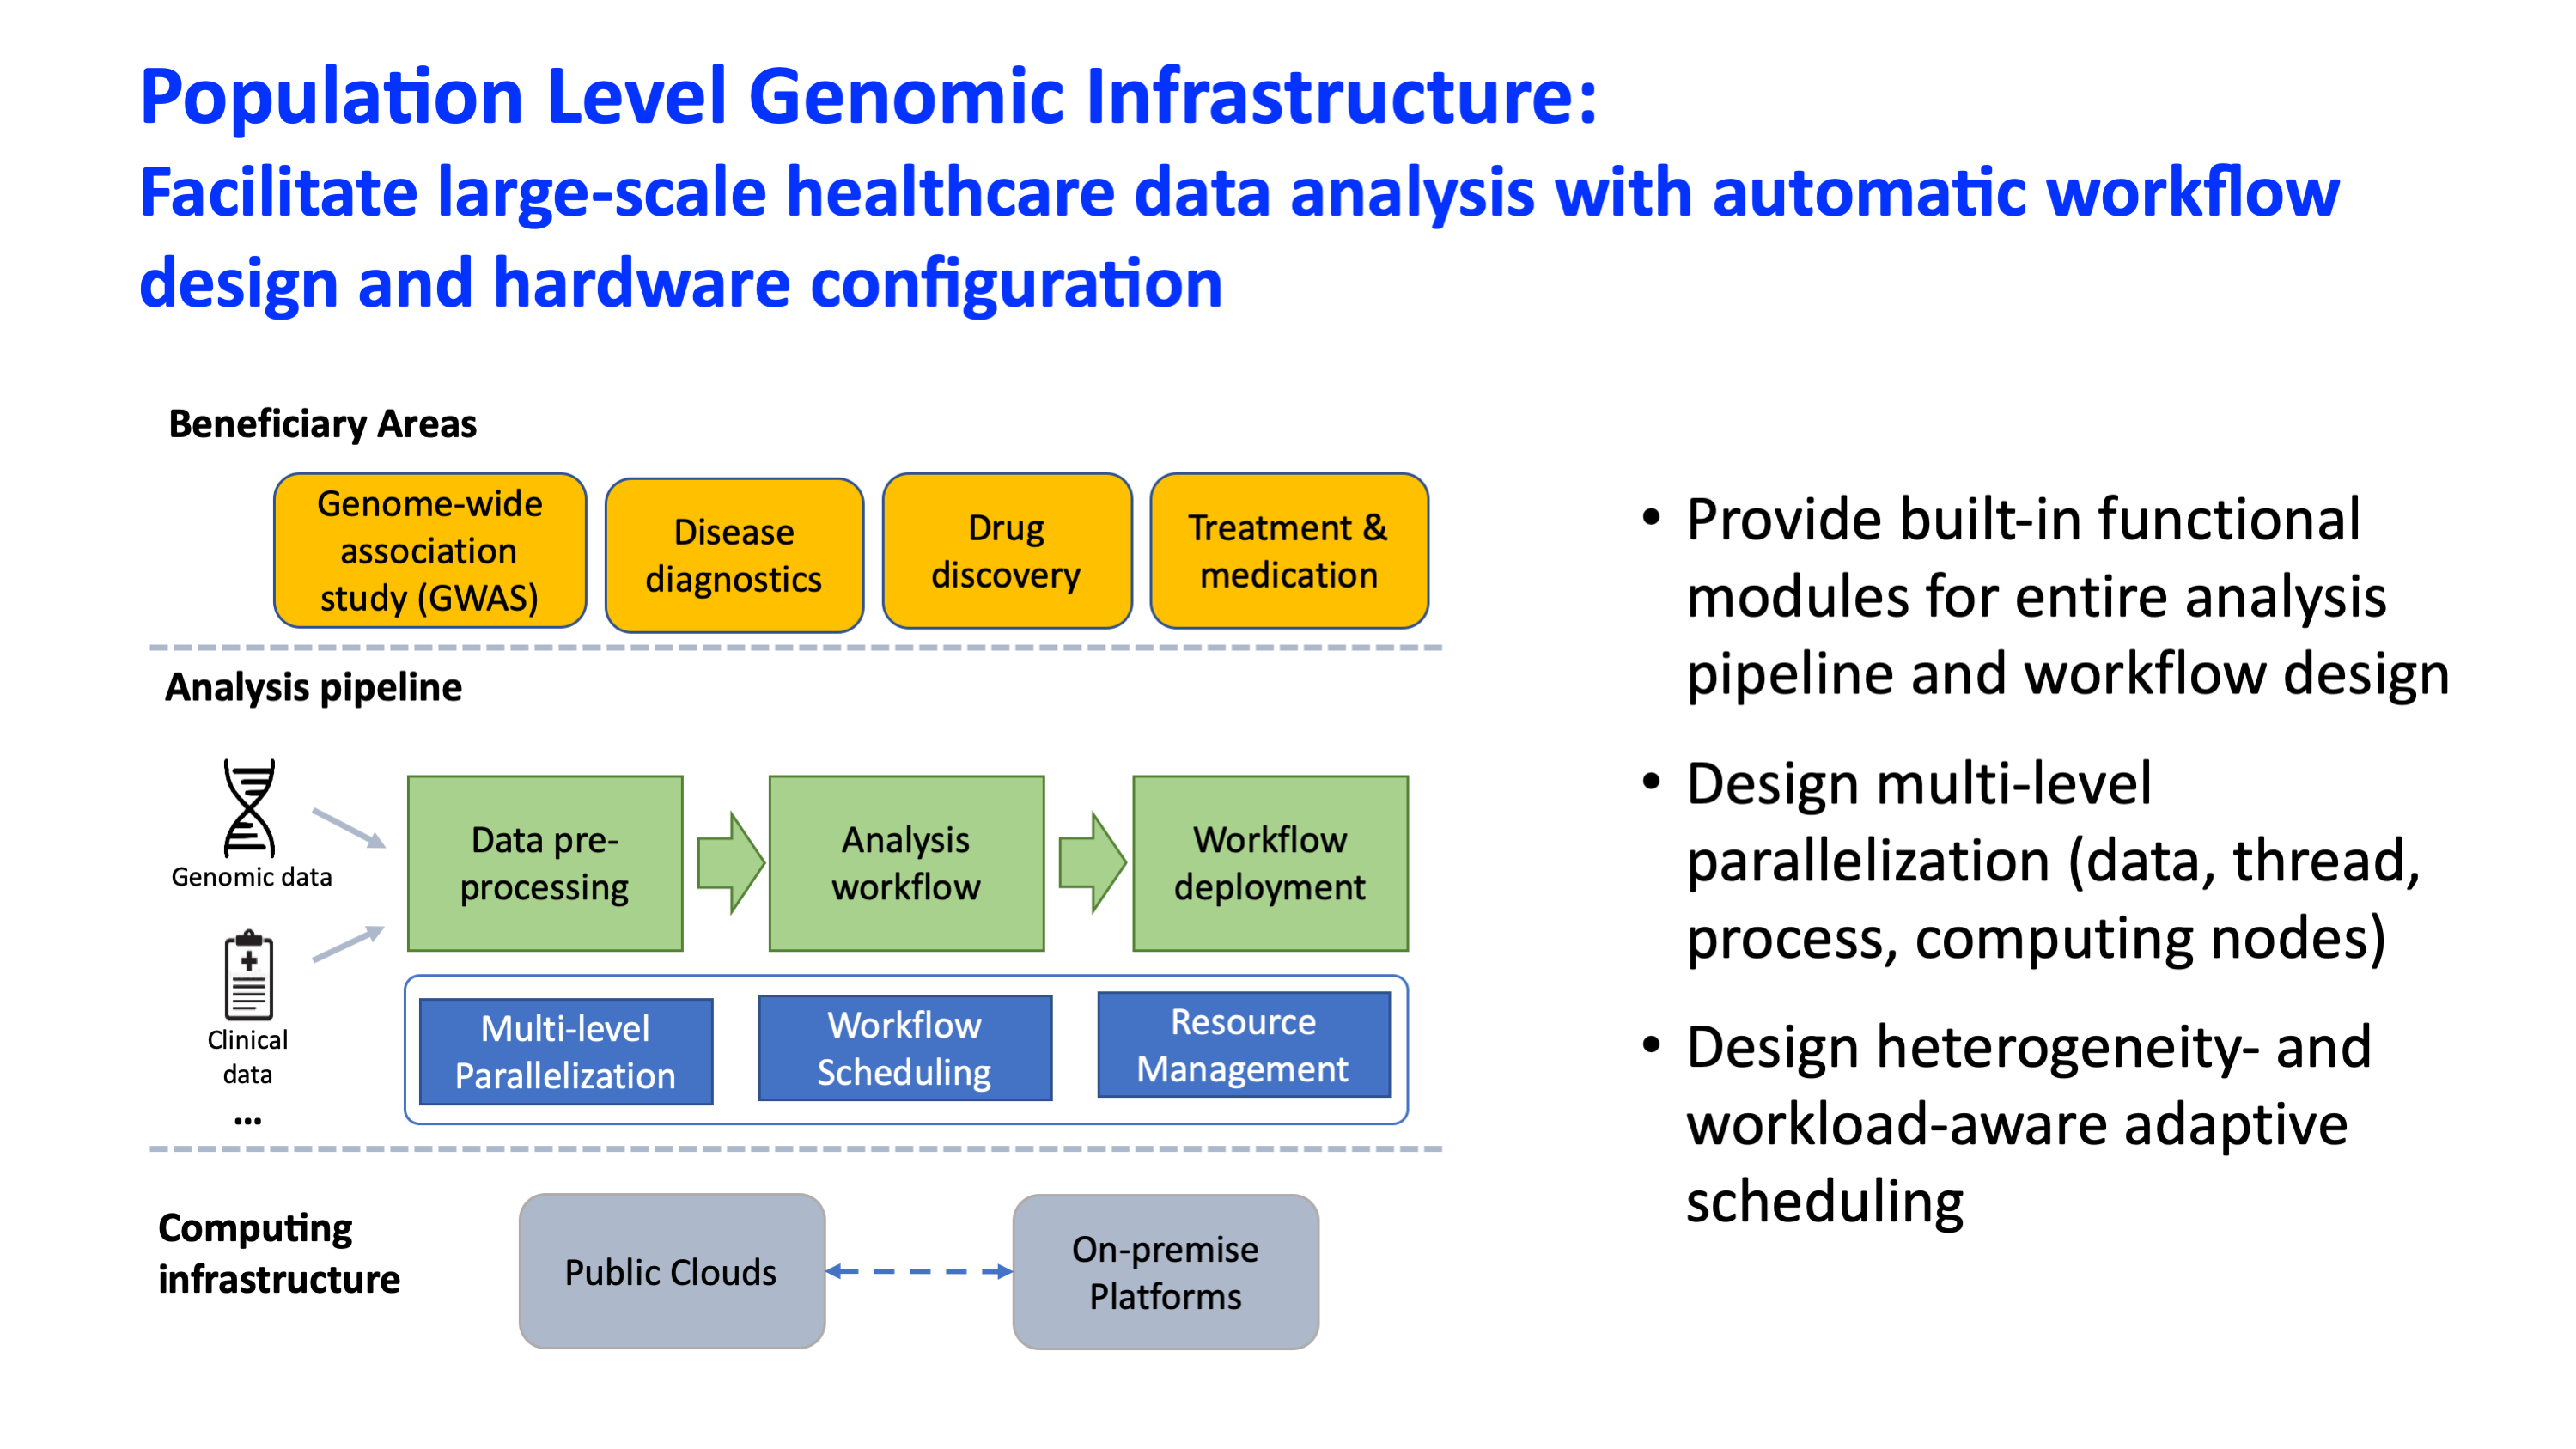Click the Workflow deployment block
Screen dimensions: 2576x1449
pyautogui.click(x=1270, y=863)
